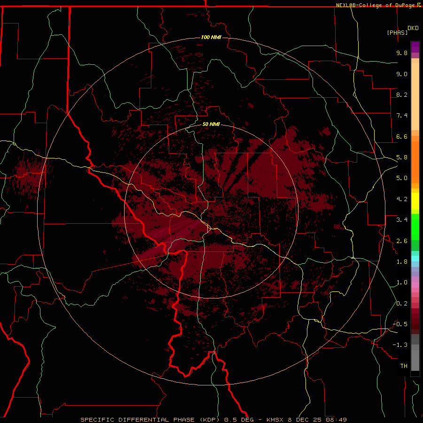Click the -1.3 scale value
Viewport: 423px width, 423px height.
tap(400, 345)
